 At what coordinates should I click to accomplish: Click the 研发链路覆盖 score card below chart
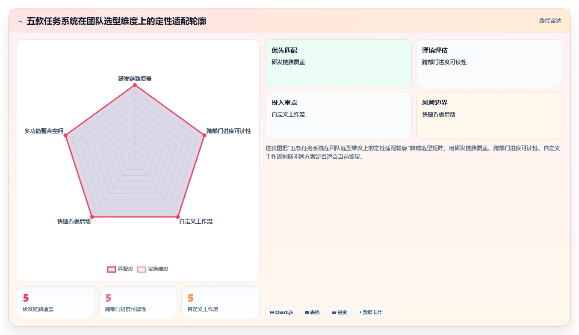click(x=56, y=302)
